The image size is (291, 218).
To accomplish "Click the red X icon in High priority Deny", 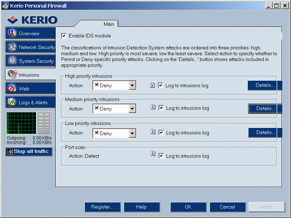I will [96, 85].
